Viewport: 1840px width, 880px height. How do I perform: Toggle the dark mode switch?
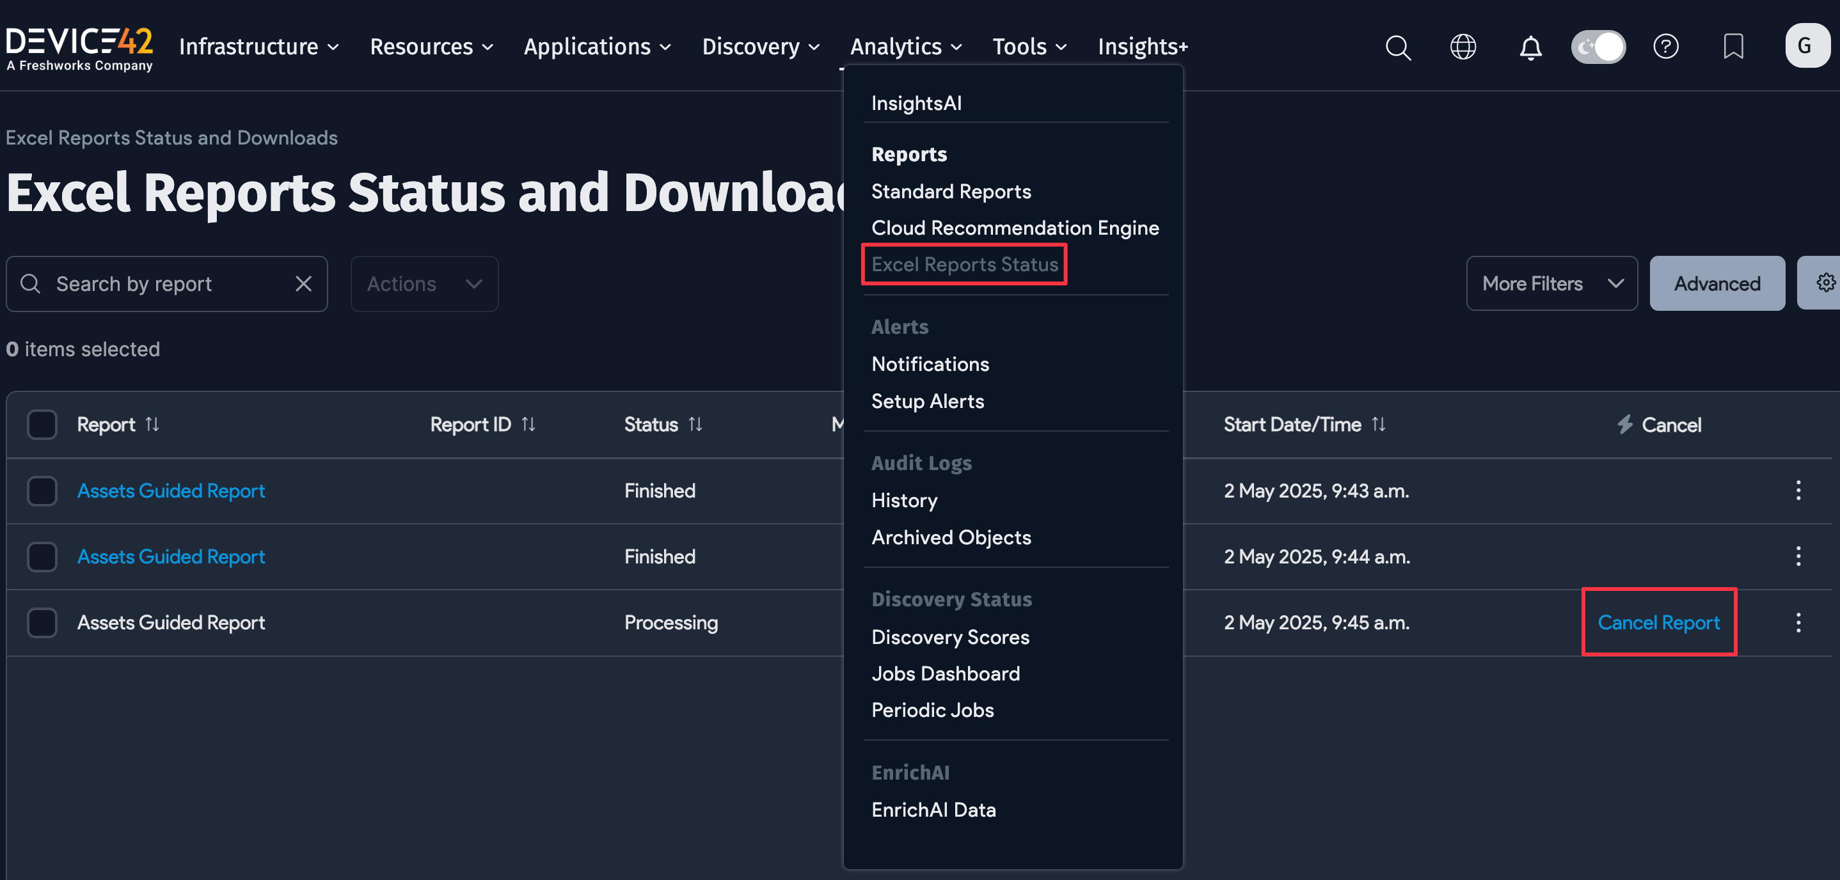(1598, 47)
